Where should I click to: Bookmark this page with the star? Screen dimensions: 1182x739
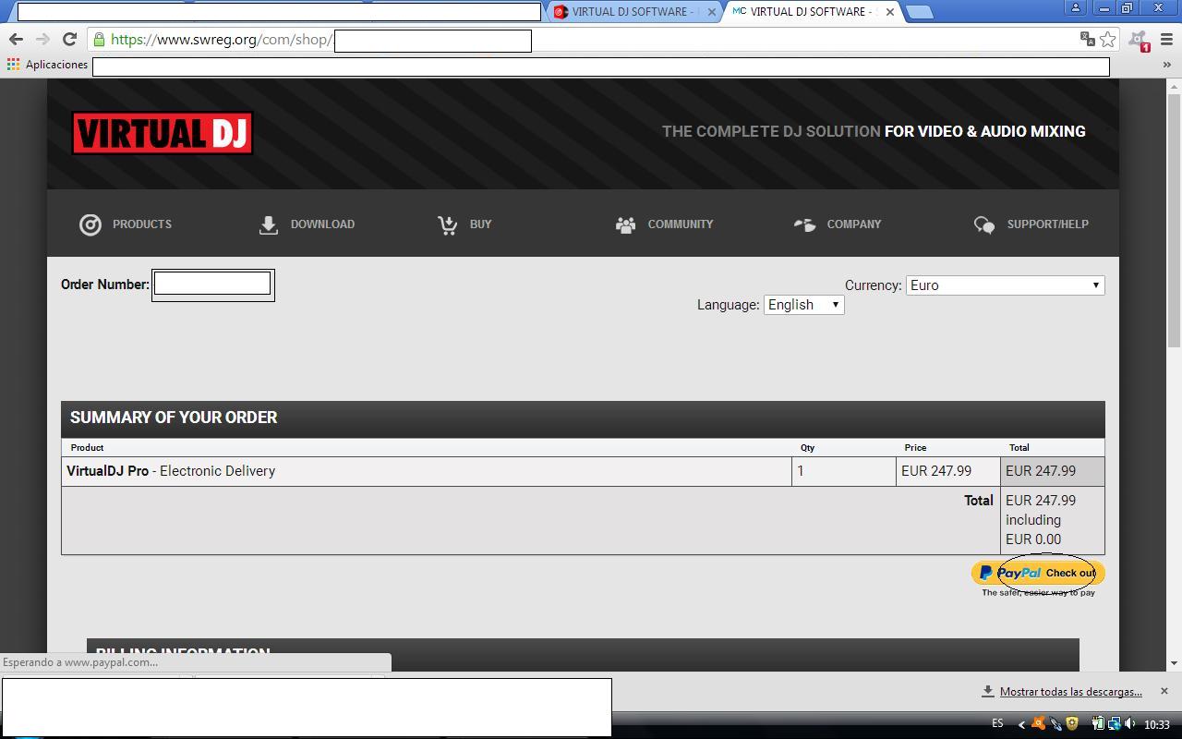coord(1107,39)
